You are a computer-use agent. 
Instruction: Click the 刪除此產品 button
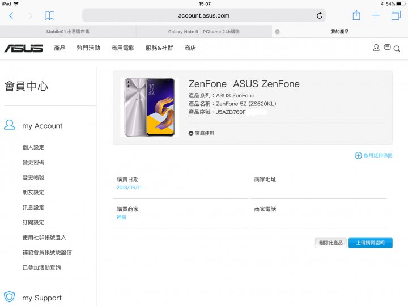(x=331, y=243)
